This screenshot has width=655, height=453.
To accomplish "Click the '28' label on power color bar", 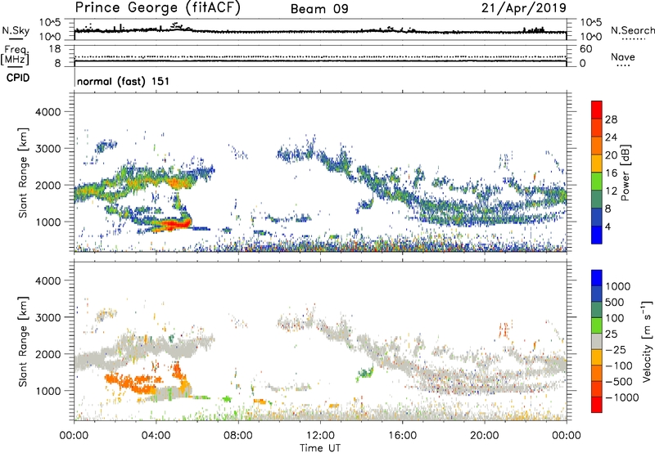I will 611,119.
